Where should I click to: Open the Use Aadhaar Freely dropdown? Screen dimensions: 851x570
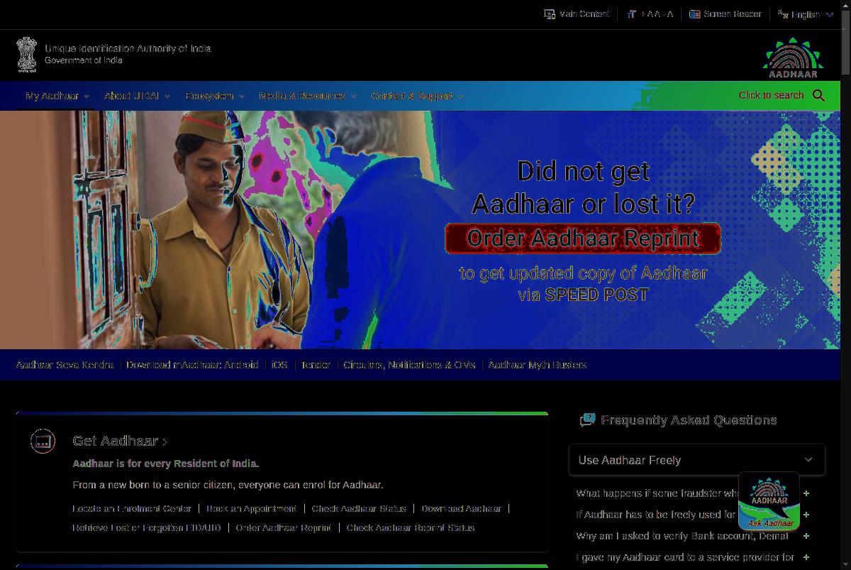click(696, 460)
